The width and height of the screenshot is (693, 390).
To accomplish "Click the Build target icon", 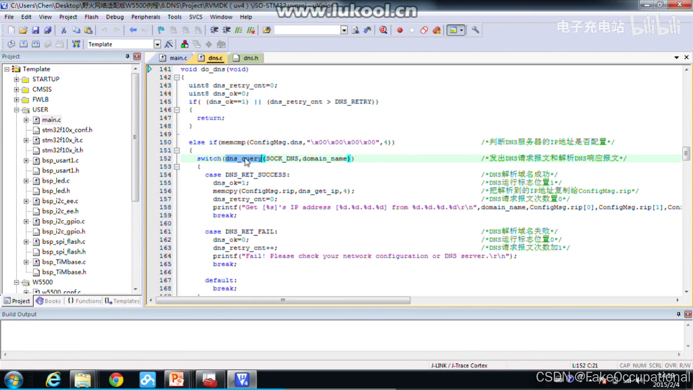I will [x=23, y=44].
